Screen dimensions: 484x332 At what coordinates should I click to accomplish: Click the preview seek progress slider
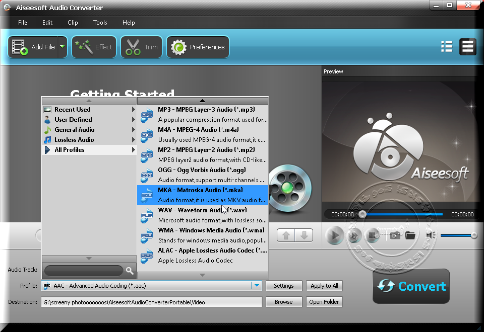pyautogui.click(x=401, y=214)
